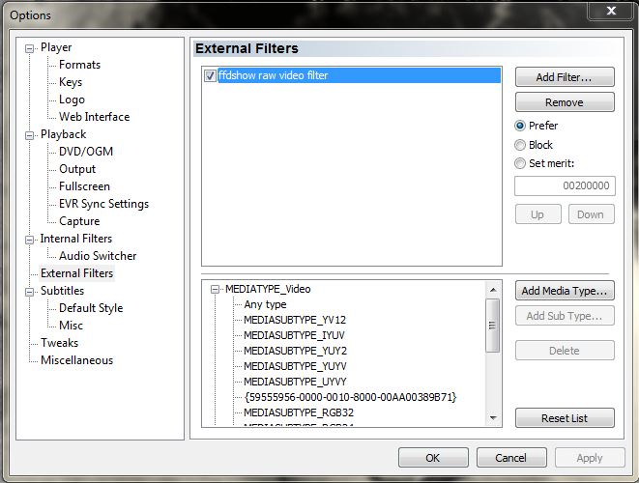Select MEDIASUBTYPE_YUY2 in the media list

click(x=295, y=351)
